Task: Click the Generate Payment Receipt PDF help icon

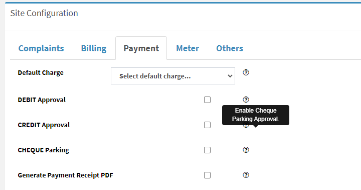Action: (246, 175)
